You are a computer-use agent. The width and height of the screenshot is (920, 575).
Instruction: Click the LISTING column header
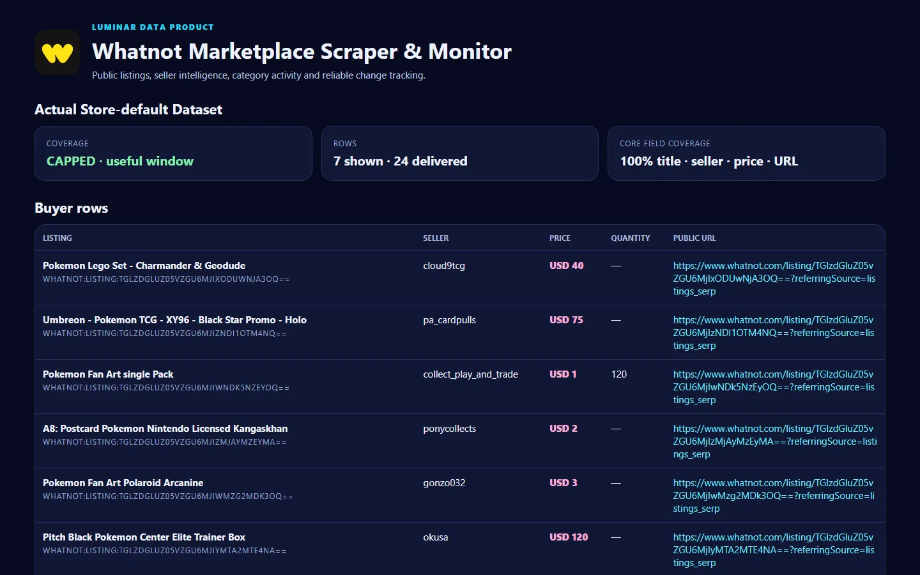[x=57, y=238]
